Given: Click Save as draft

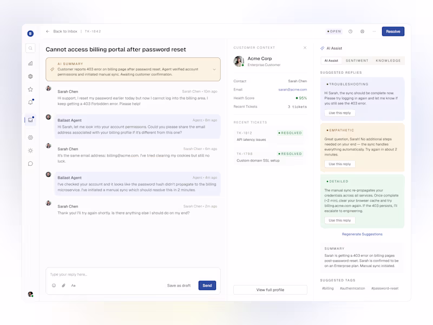Looking at the screenshot, I should pyautogui.click(x=179, y=285).
